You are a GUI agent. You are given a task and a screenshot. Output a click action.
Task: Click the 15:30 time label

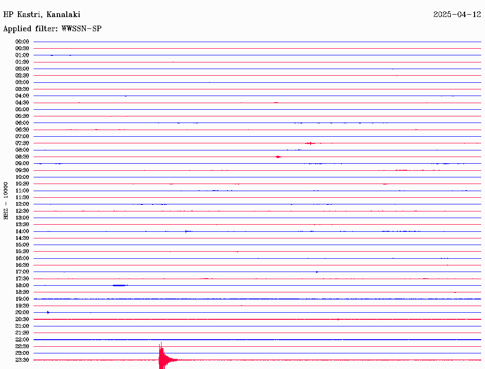(22, 252)
